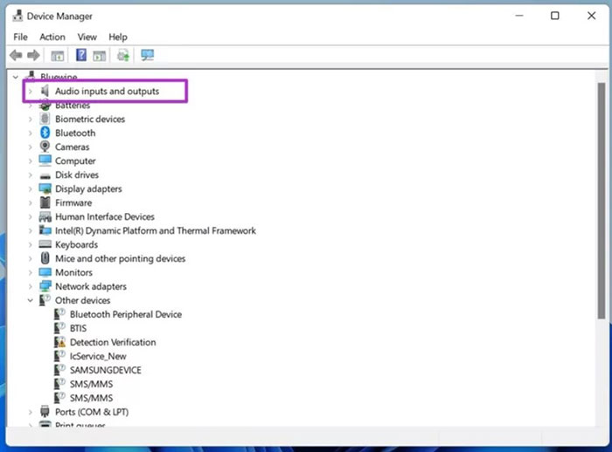Collapse the Other devices category
This screenshot has height=452, width=612.
coord(30,300)
